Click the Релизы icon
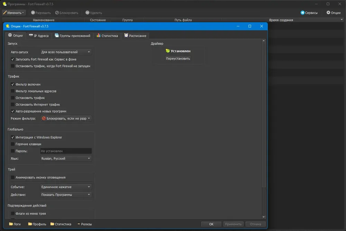346x231 pixels. click(x=79, y=224)
